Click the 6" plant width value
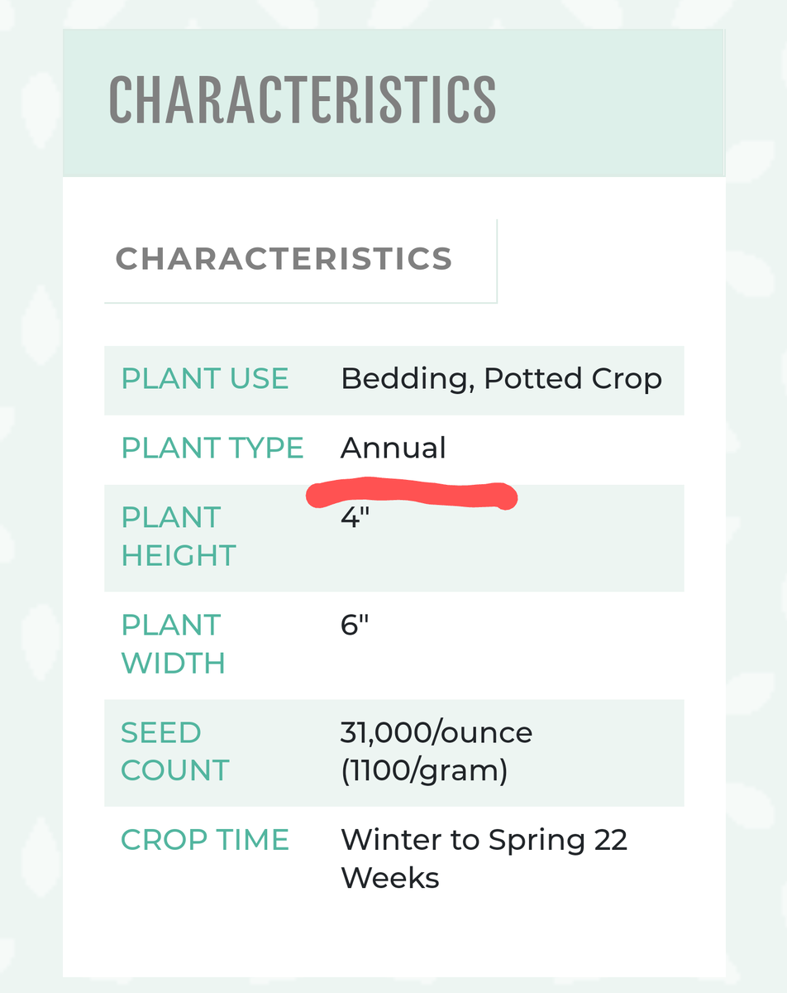The width and height of the screenshot is (787, 993). pyautogui.click(x=354, y=626)
